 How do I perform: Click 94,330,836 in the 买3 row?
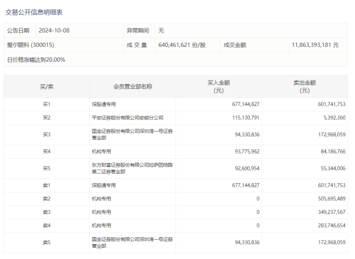point(247,135)
